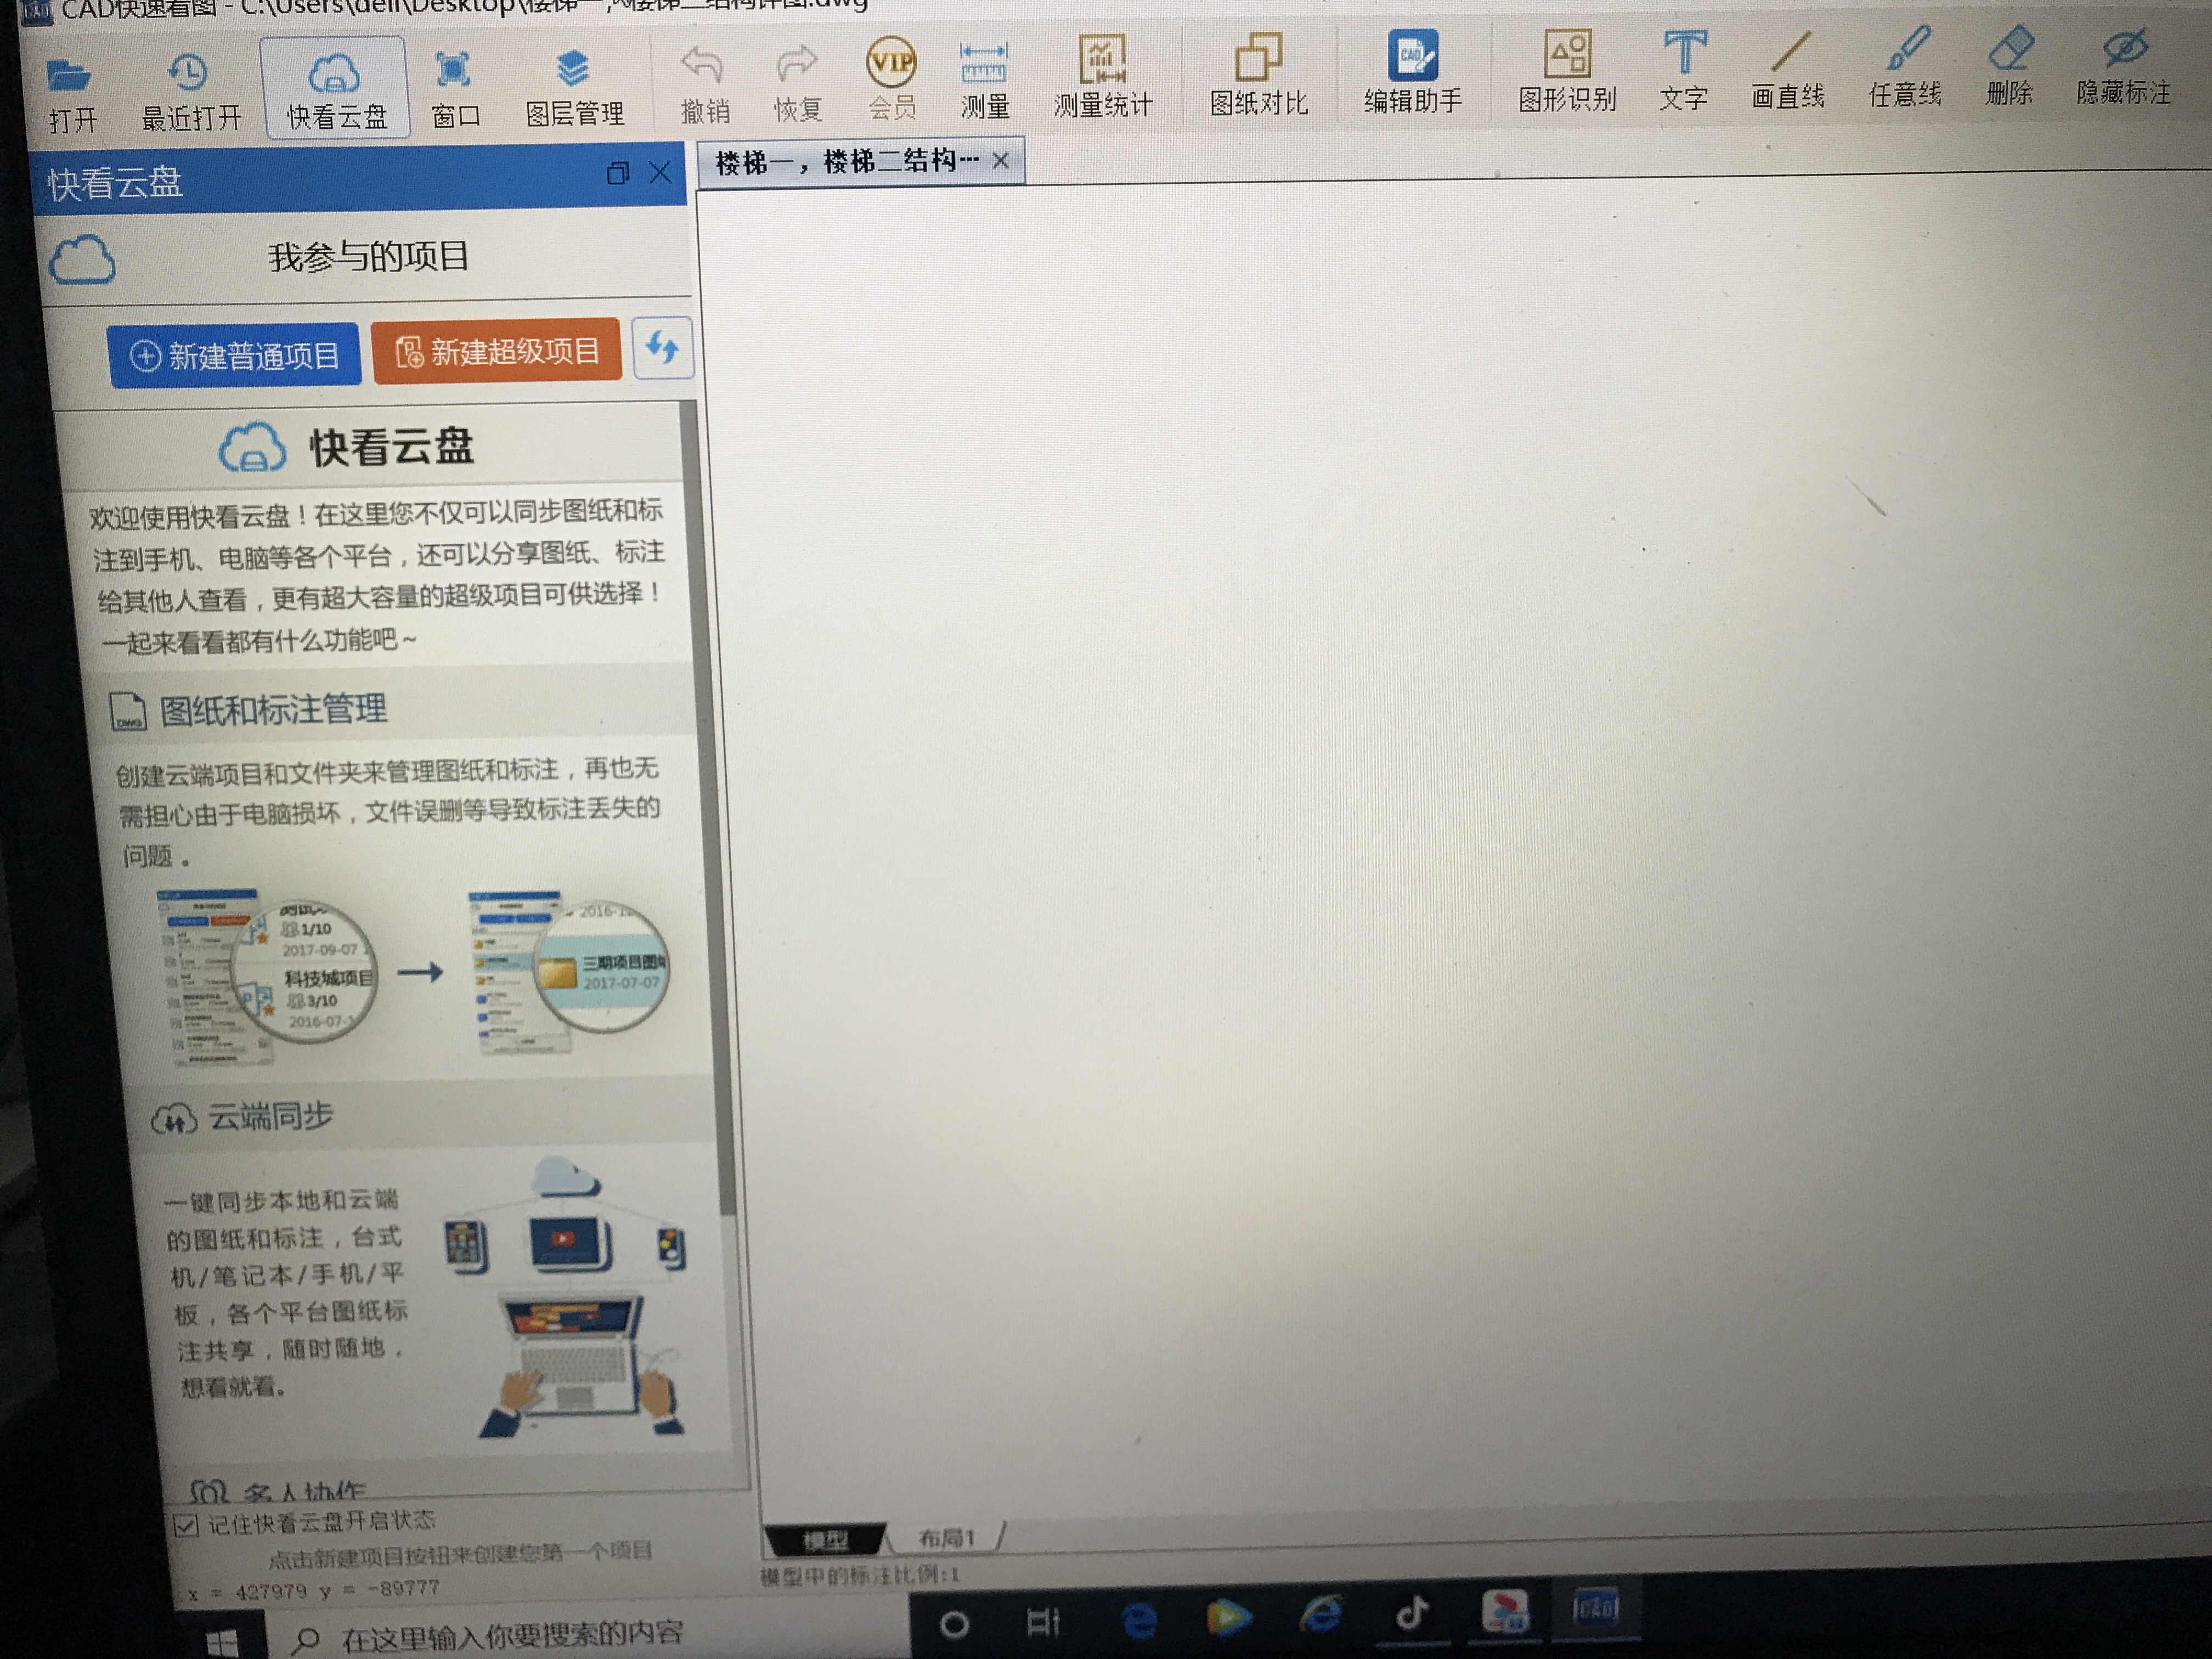Open the 编辑助手 edit assistant

click(1412, 72)
